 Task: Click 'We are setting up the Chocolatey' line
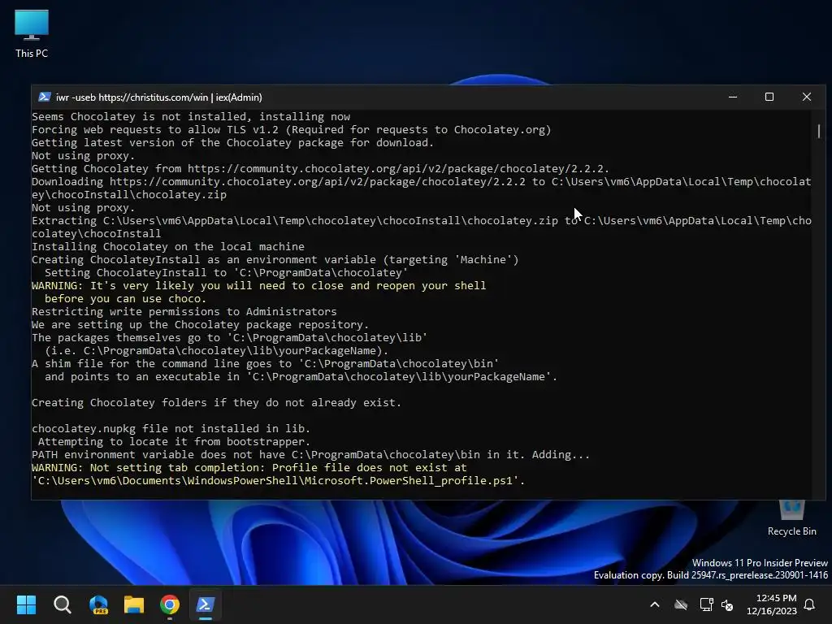click(200, 325)
